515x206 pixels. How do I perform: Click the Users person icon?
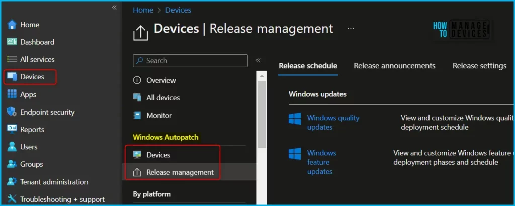click(12, 147)
